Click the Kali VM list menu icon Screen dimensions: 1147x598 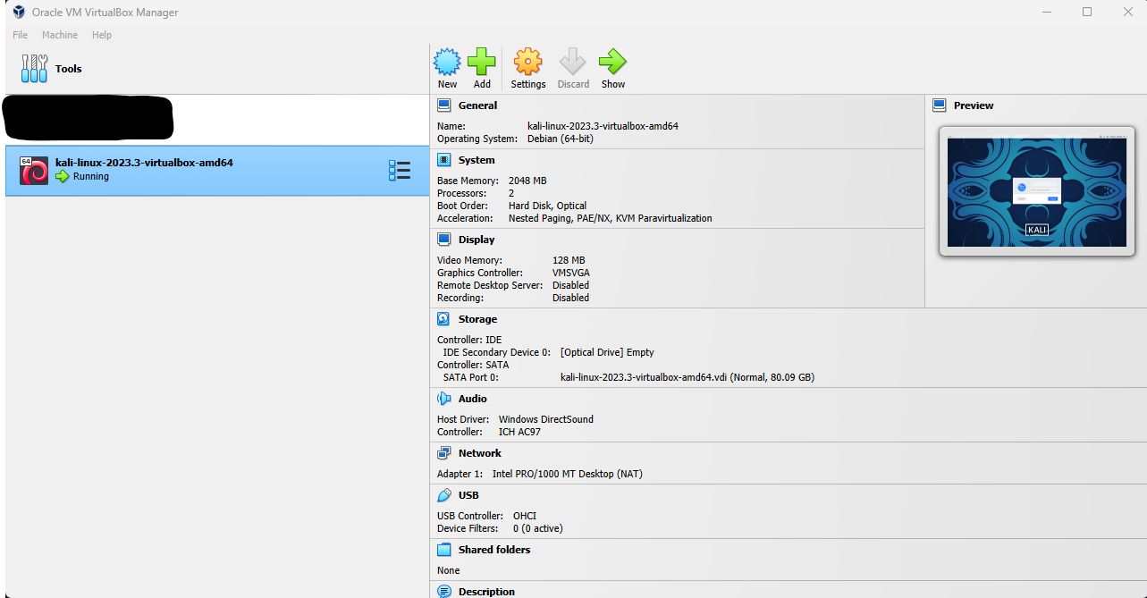point(400,171)
